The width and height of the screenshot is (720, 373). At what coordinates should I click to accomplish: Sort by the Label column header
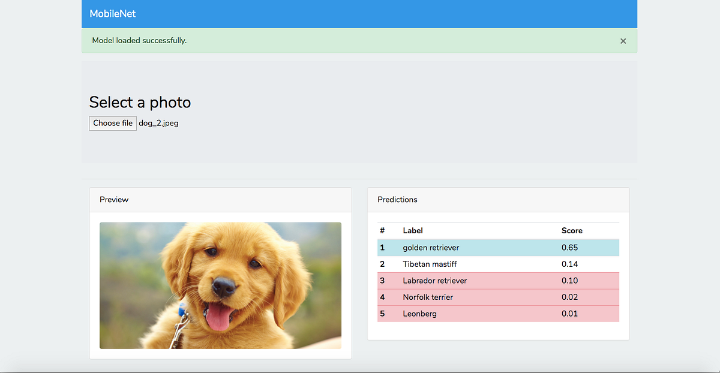413,230
